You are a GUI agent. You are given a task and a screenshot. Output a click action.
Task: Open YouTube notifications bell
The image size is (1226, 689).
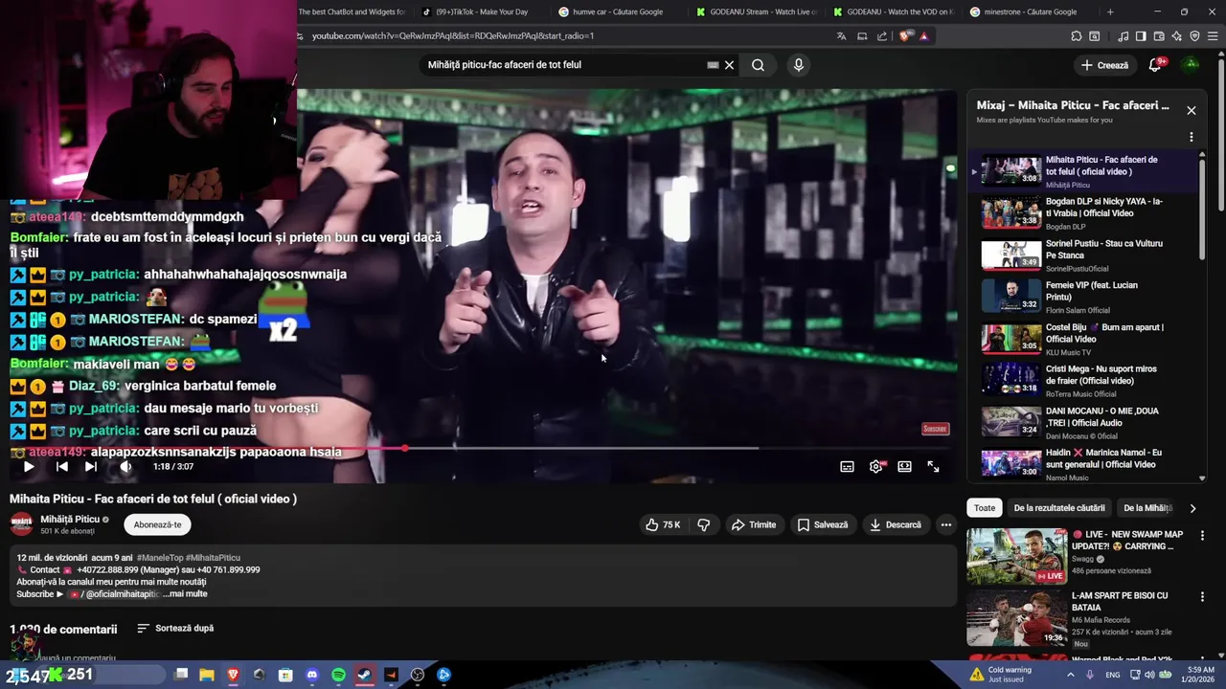coord(1155,65)
